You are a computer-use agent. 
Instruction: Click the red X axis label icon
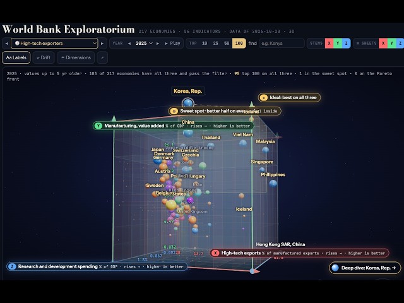[x=215, y=253]
